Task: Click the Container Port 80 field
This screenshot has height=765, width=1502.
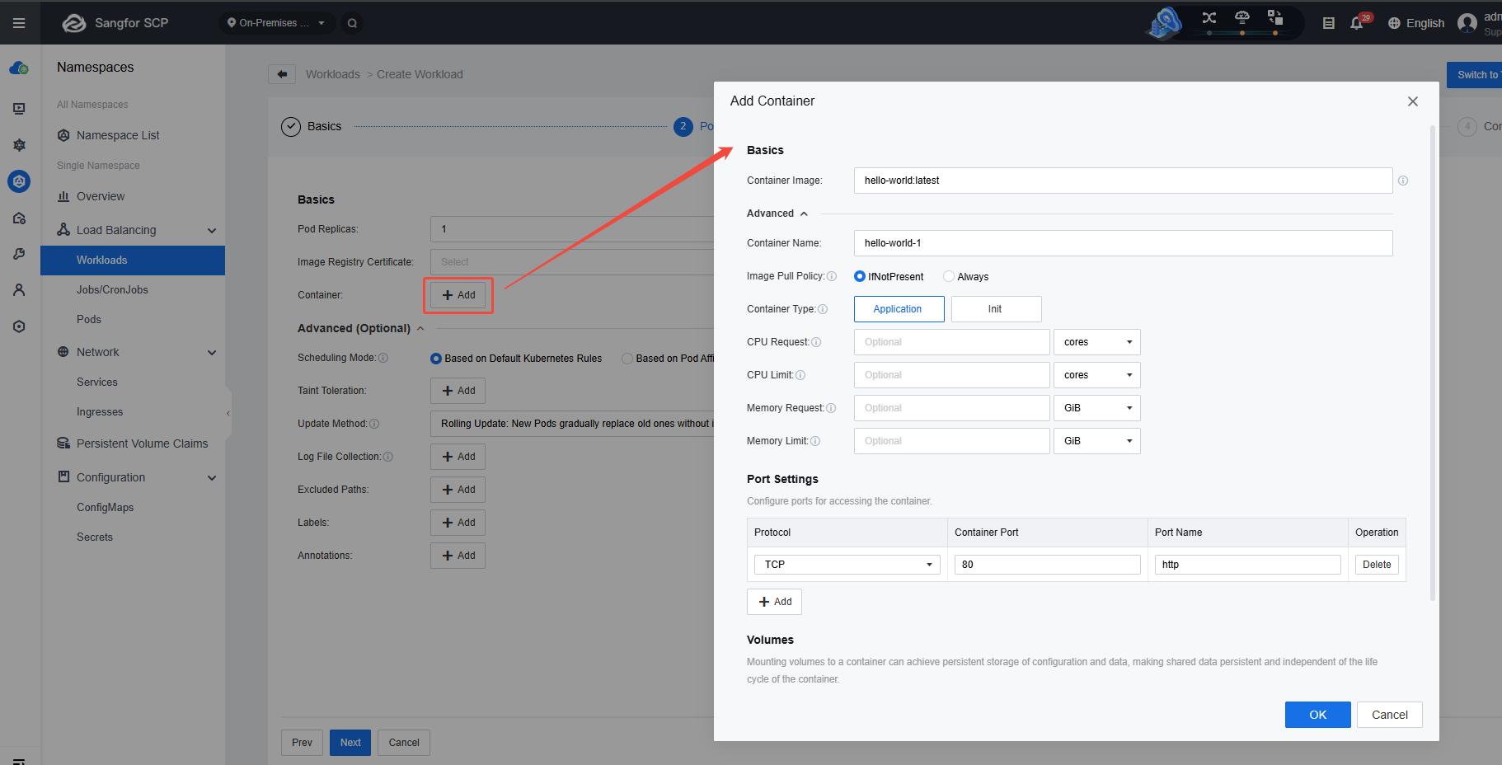Action: point(1047,565)
